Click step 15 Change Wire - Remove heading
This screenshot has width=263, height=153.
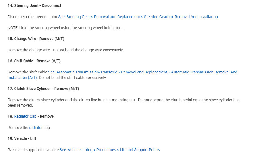(x=36, y=39)
